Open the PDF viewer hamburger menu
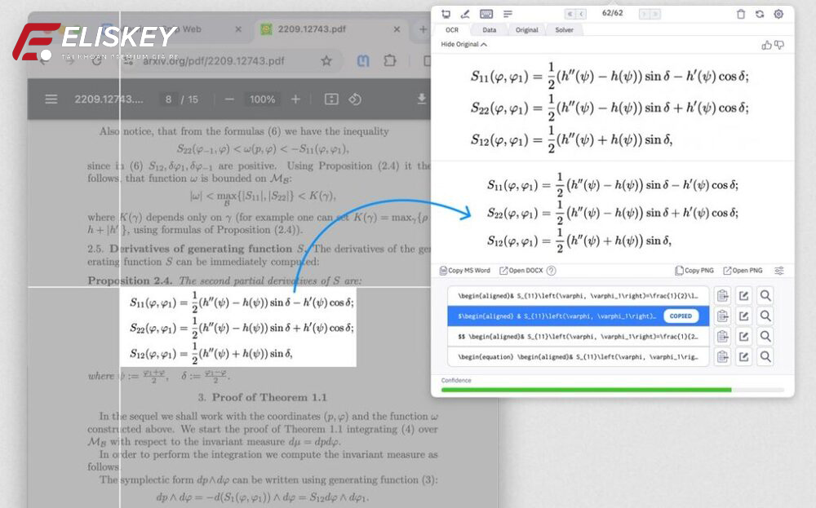Viewport: 816px width, 508px height. point(51,99)
